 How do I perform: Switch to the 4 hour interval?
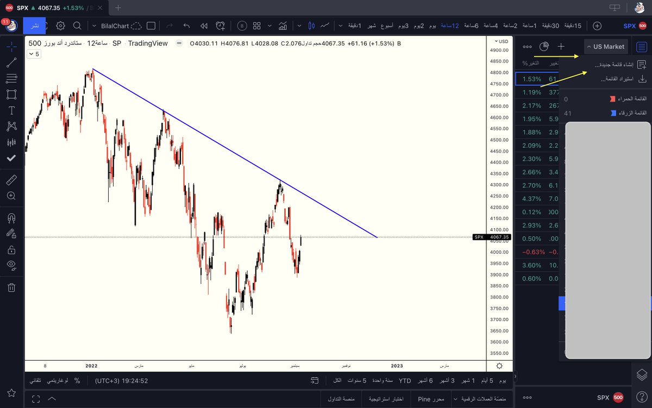click(x=490, y=26)
